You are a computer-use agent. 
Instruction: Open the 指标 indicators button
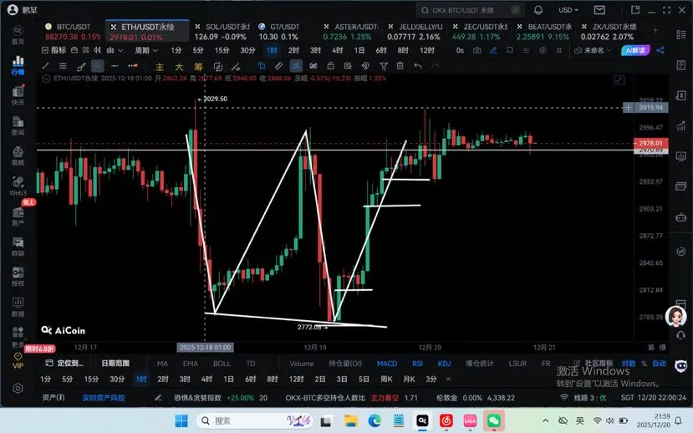pyautogui.click(x=54, y=50)
